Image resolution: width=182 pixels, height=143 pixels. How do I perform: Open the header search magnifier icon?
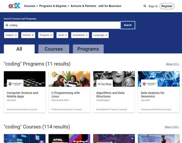click(x=145, y=6)
